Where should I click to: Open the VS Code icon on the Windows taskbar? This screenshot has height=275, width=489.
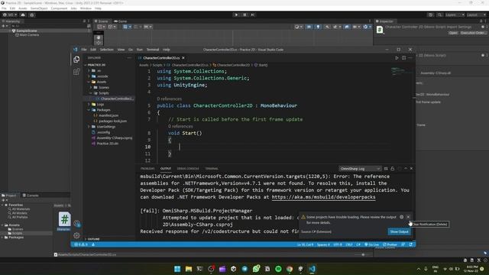(x=313, y=269)
